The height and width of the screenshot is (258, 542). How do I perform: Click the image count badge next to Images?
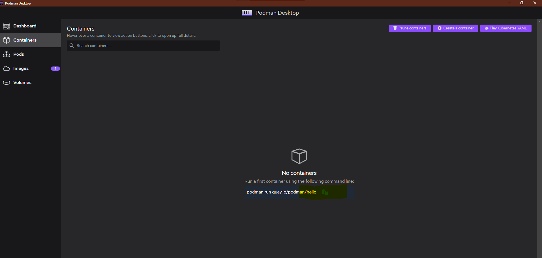55,68
